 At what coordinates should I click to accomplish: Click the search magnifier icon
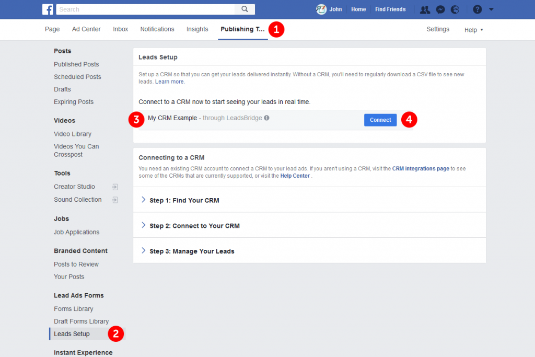tap(245, 9)
